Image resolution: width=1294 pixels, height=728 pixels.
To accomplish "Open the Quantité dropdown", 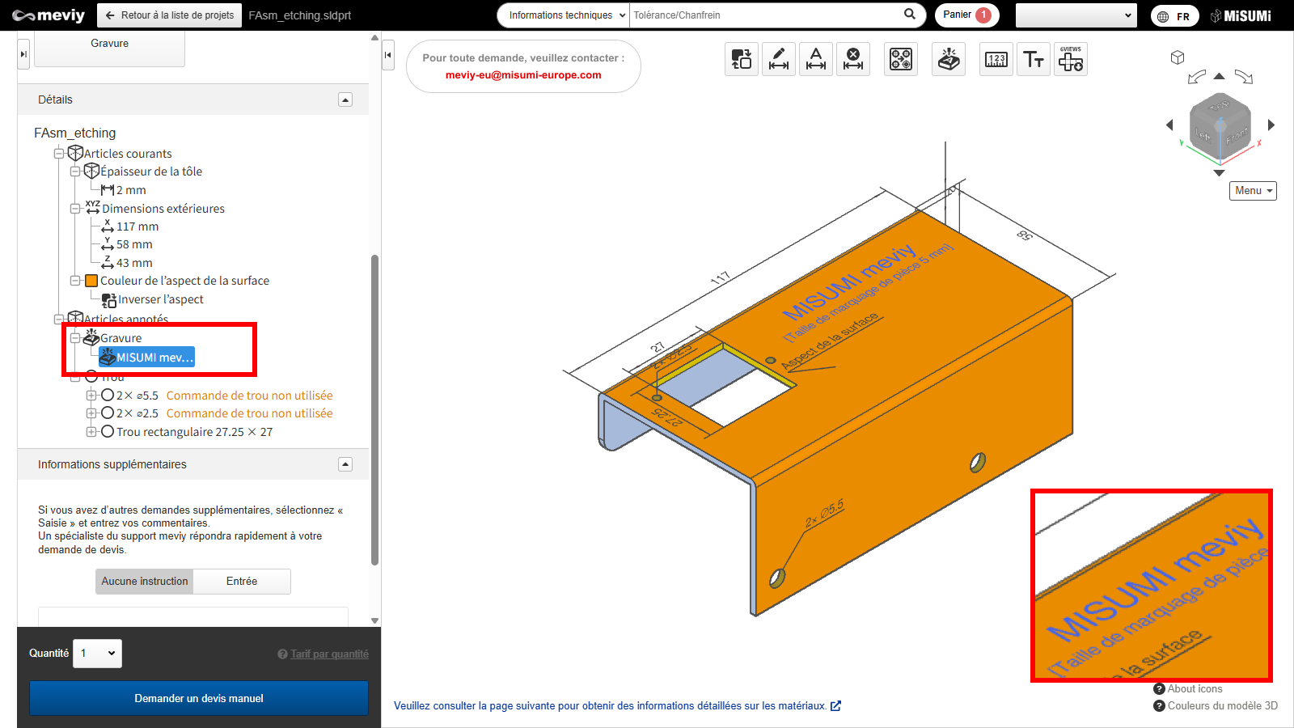I will pos(97,654).
